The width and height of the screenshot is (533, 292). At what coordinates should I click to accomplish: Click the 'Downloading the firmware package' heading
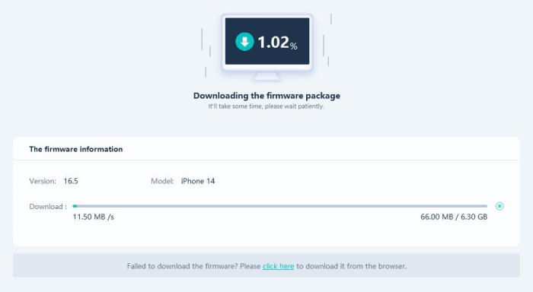tap(266, 96)
